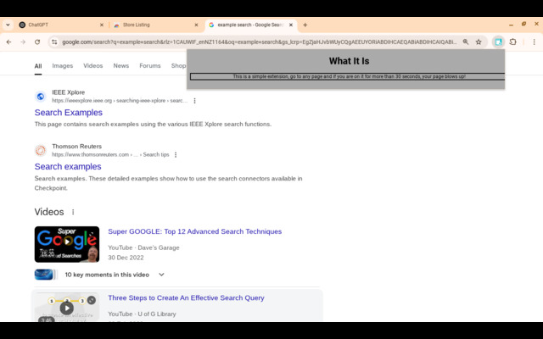Open more options beside Videos heading
The image size is (543, 339).
pos(73,212)
